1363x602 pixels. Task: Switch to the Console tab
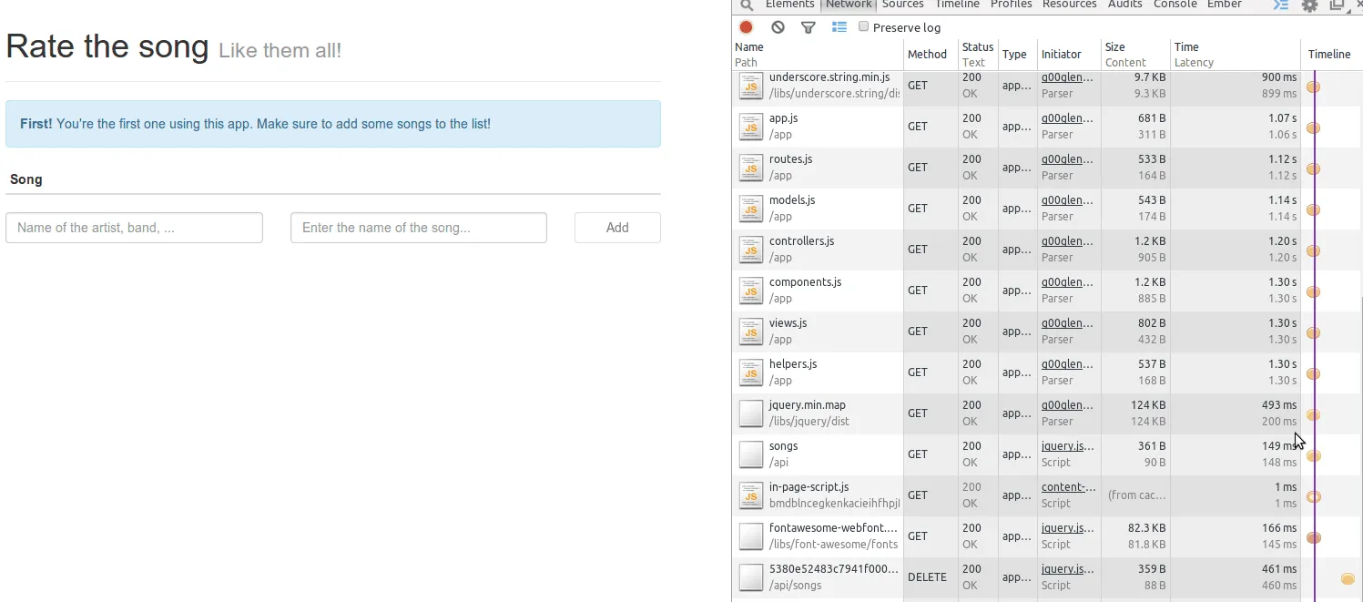pos(1175,5)
